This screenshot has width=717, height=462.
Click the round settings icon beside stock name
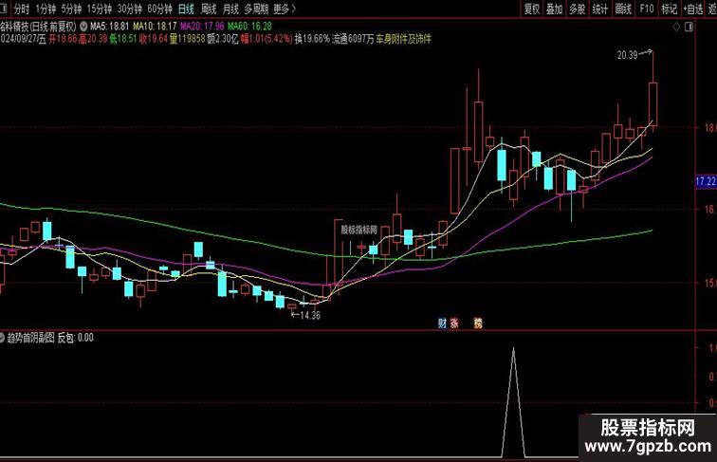(83, 27)
